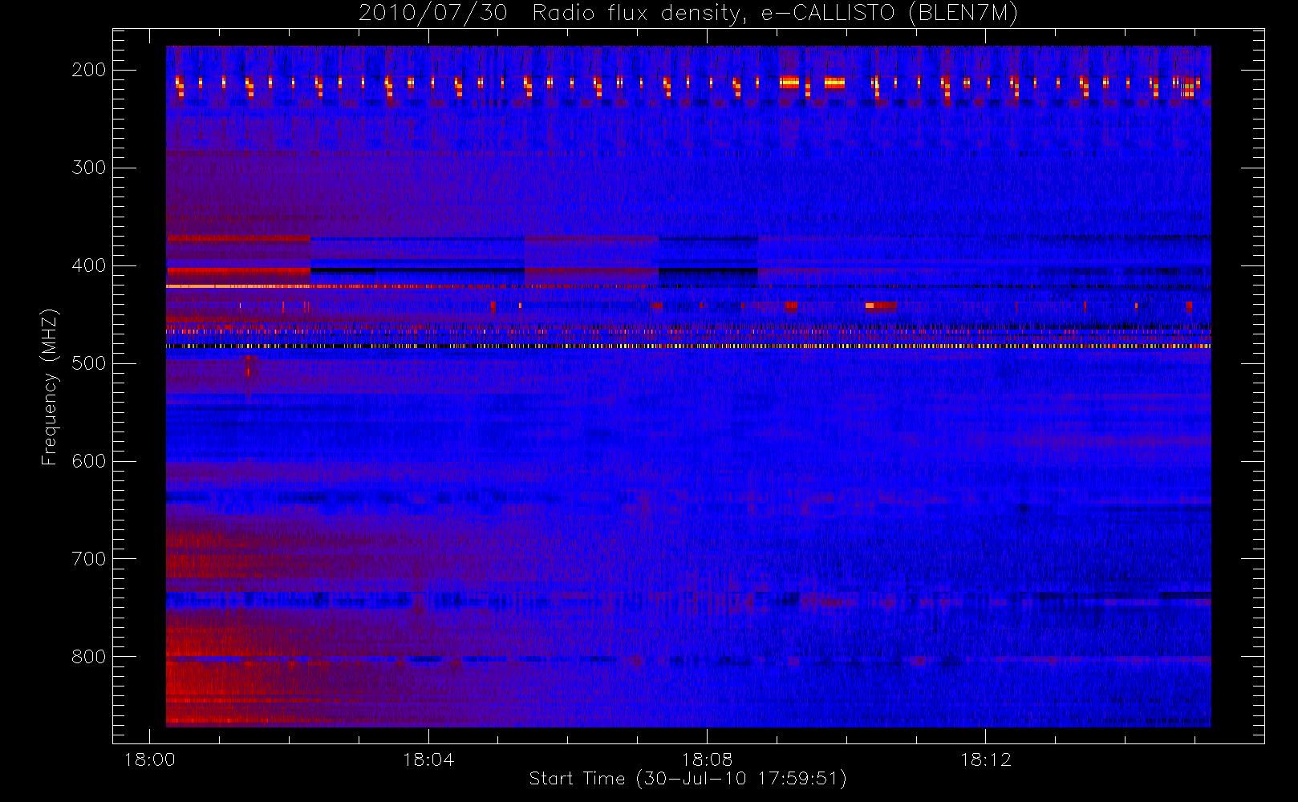Click the 400 frequency tick label

88,265
